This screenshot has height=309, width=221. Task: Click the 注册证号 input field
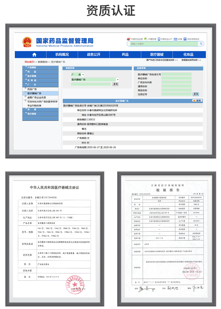tap(176, 94)
